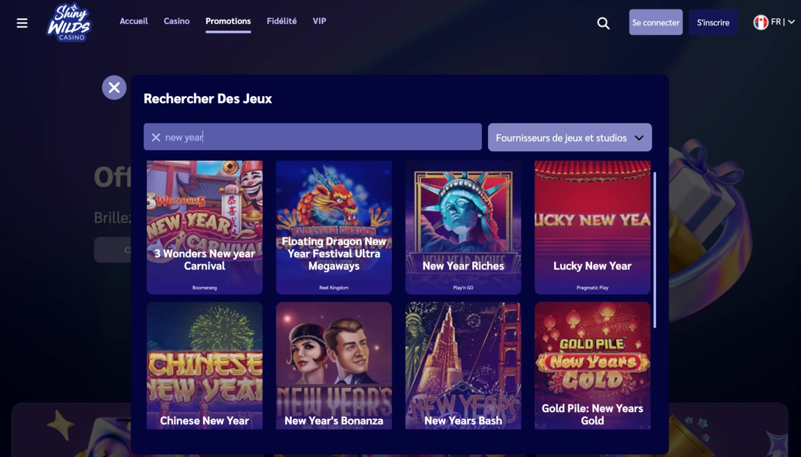Open the Lucky New Year game thumbnail
Screen dimensions: 801x457
pos(592,227)
